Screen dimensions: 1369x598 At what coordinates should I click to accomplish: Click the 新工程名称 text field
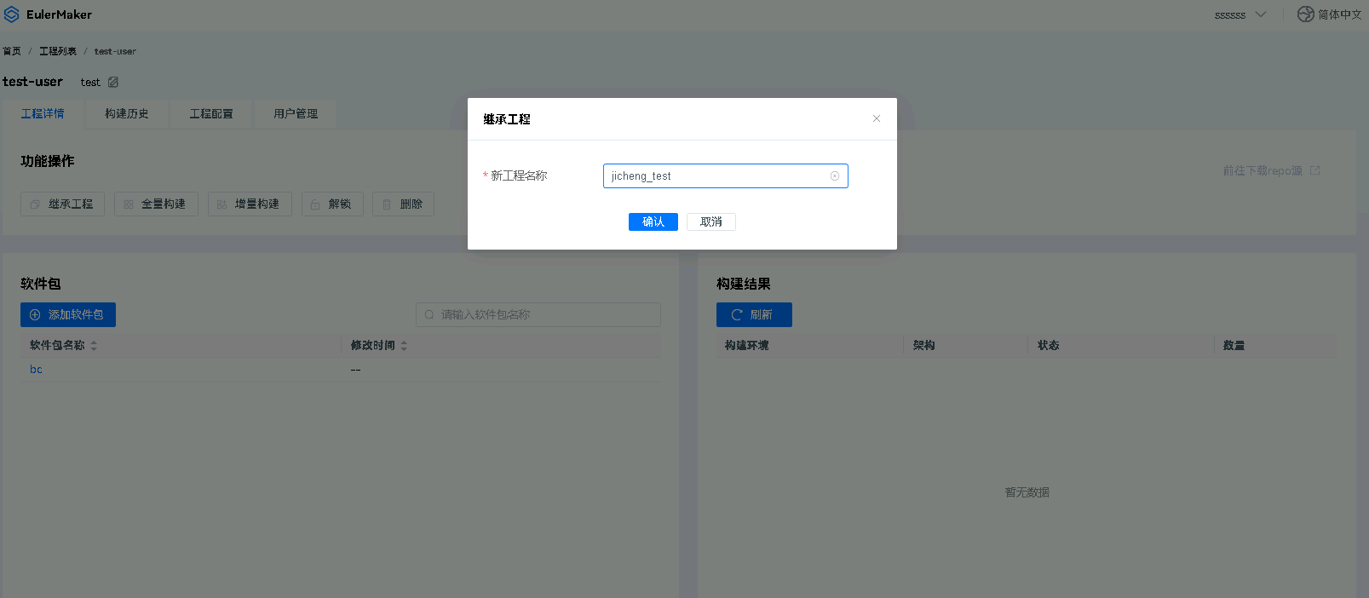(716, 176)
